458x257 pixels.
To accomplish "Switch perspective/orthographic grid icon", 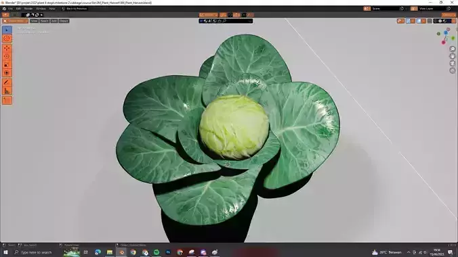I will pos(452,70).
